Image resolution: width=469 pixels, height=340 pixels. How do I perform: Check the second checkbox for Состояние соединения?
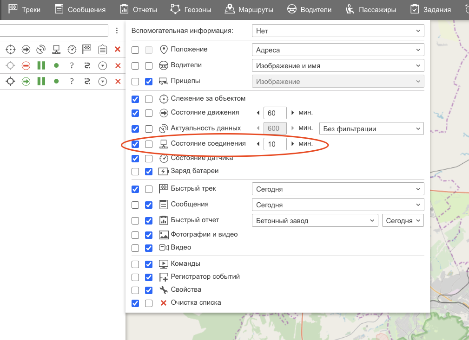coord(149,144)
